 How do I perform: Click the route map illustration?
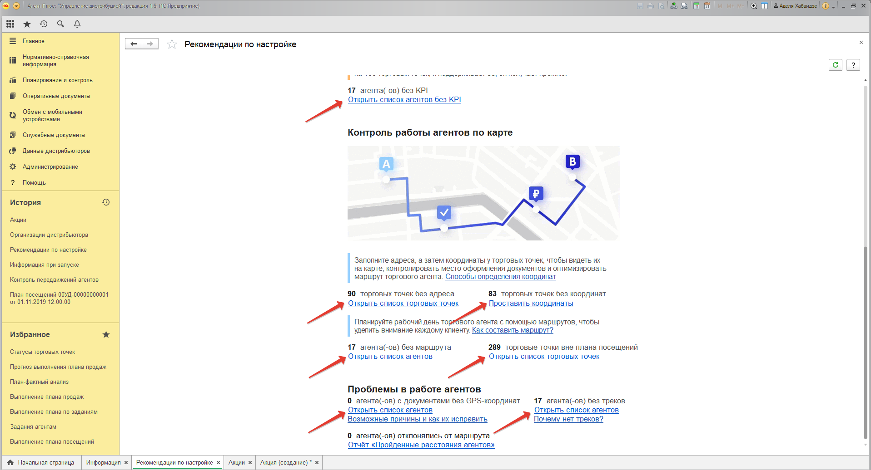tap(483, 193)
